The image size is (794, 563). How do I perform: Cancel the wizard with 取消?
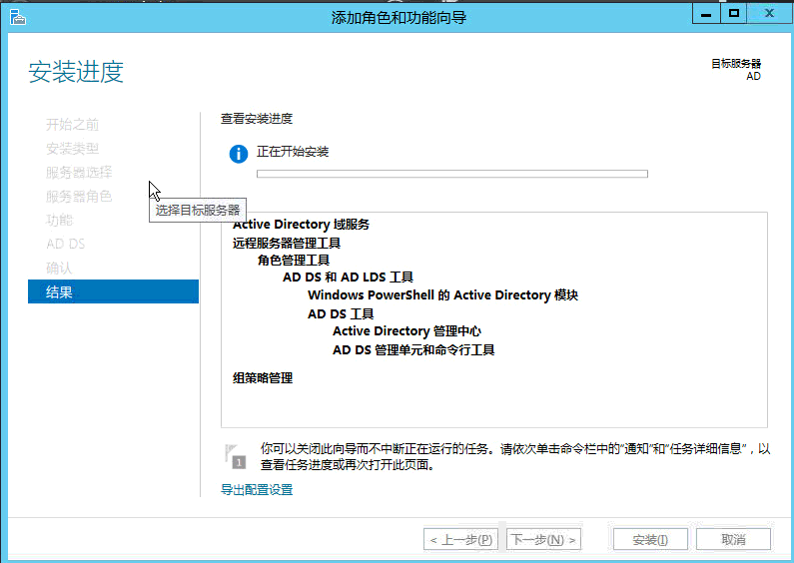pyautogui.click(x=733, y=539)
